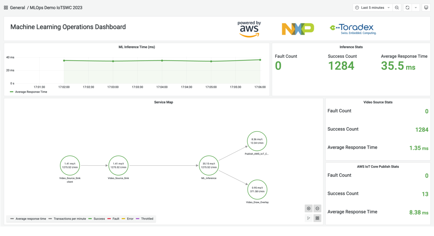The height and width of the screenshot is (236, 434).
Task: Toggle the Throttled legend in Service Map
Action: point(145,219)
